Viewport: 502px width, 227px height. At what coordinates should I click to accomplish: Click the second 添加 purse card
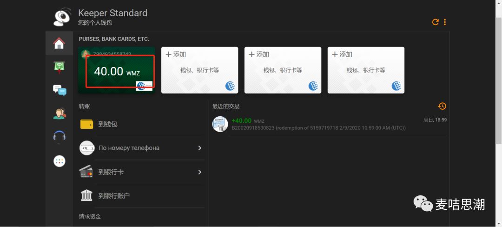click(x=283, y=70)
